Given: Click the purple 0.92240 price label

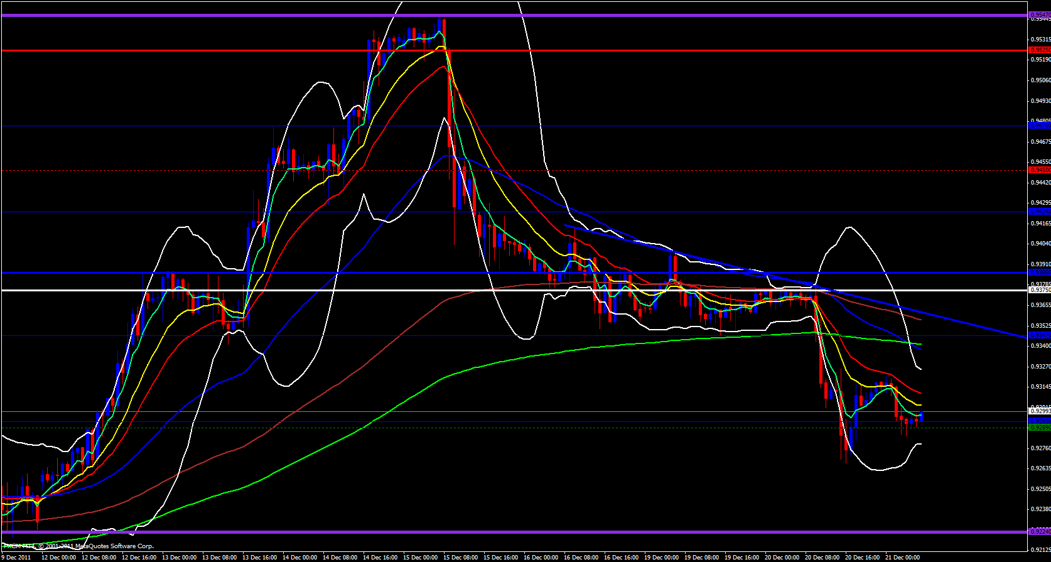Looking at the screenshot, I should pyautogui.click(x=1039, y=532).
